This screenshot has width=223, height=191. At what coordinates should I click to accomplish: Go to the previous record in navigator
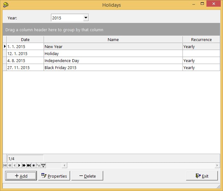pyautogui.click(x=14, y=165)
